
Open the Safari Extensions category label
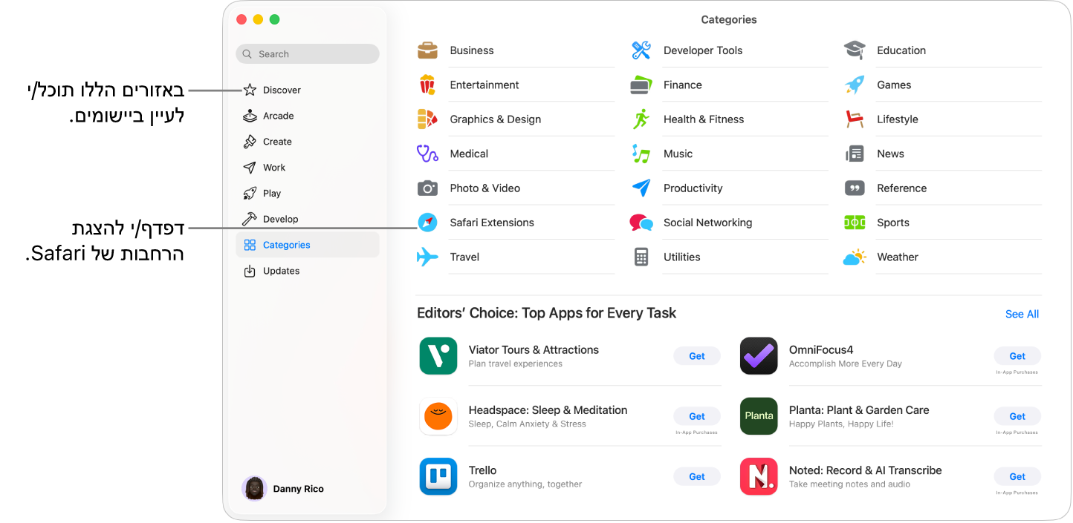492,223
